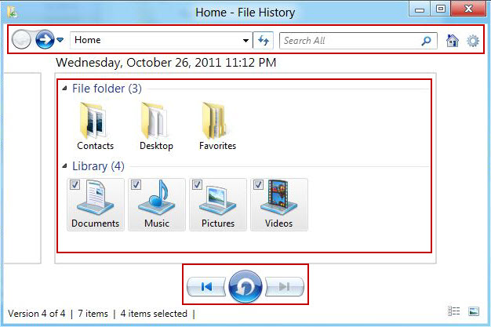Open the Contacts folder
Viewport: 491px width, 327px height.
[x=95, y=126]
